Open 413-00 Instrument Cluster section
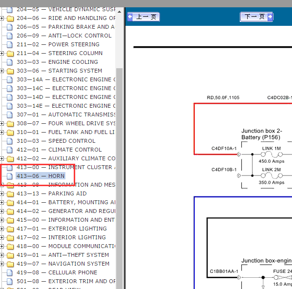292x289 pixels. (66, 167)
